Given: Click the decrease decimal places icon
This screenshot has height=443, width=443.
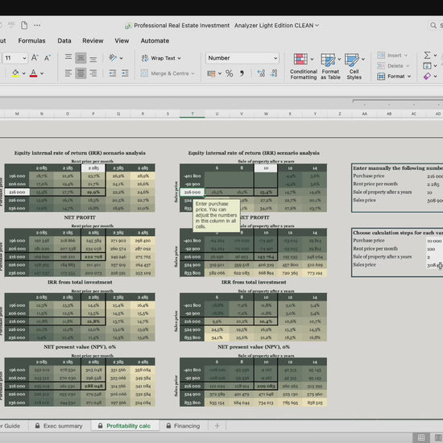Looking at the screenshot, I should click(274, 73).
